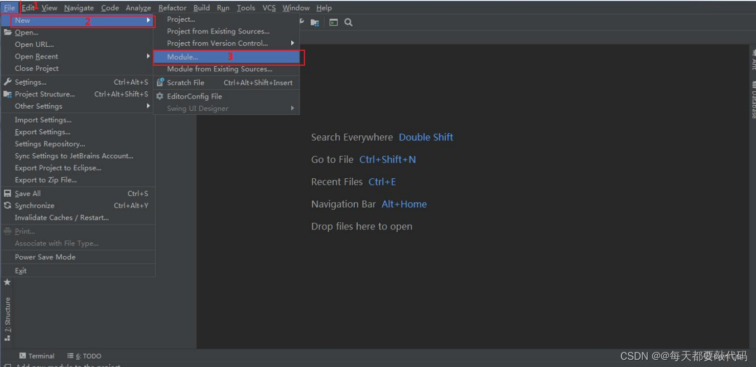
Task: Open the Refactor menu
Action: coord(172,8)
